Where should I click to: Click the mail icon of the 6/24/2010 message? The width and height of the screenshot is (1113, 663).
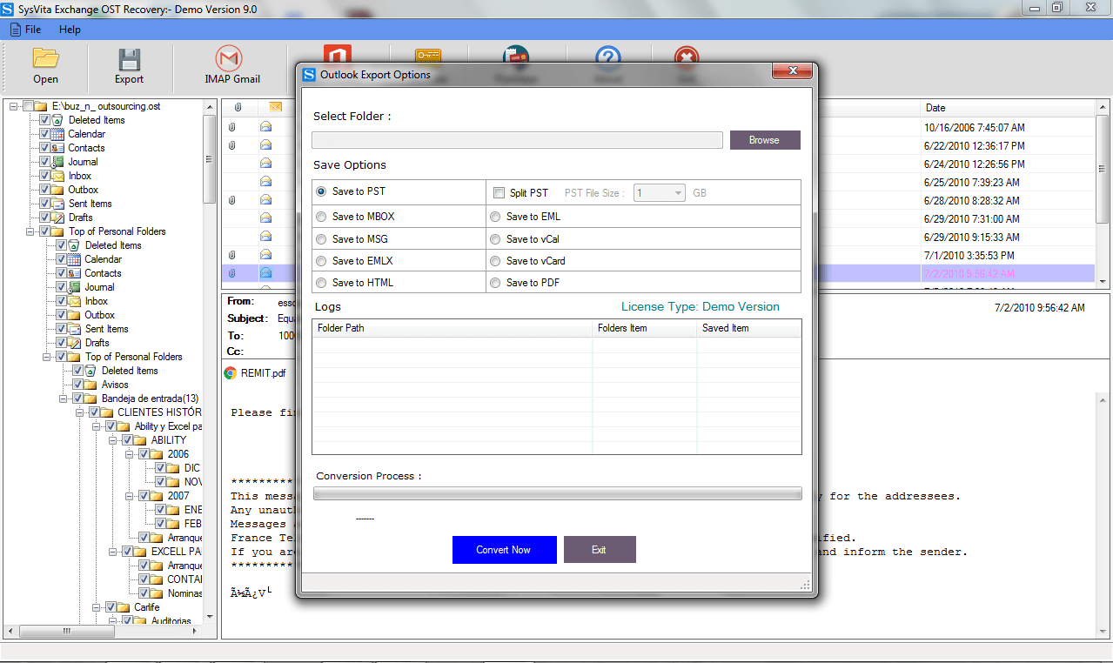coord(265,164)
